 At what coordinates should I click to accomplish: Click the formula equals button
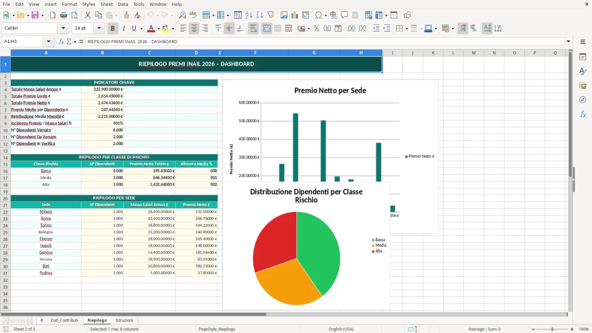(x=81, y=41)
